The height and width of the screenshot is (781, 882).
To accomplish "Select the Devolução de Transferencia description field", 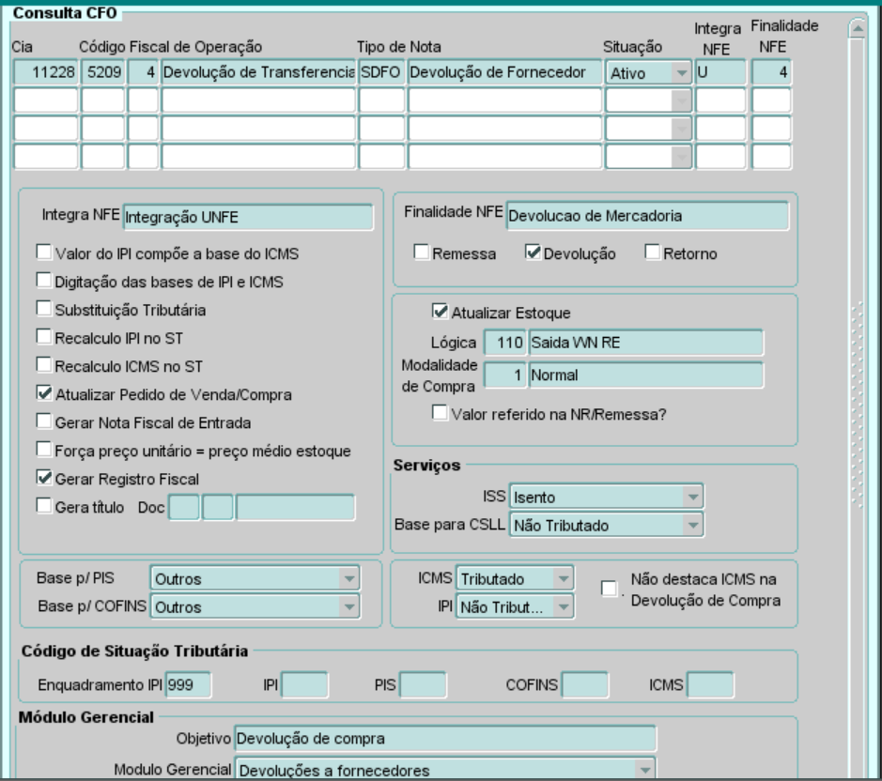I will pyautogui.click(x=258, y=72).
